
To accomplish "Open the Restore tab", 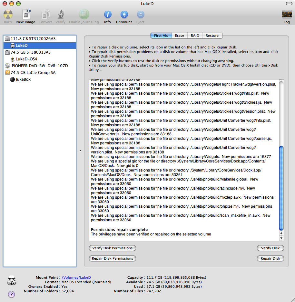I will pyautogui.click(x=212, y=36).
